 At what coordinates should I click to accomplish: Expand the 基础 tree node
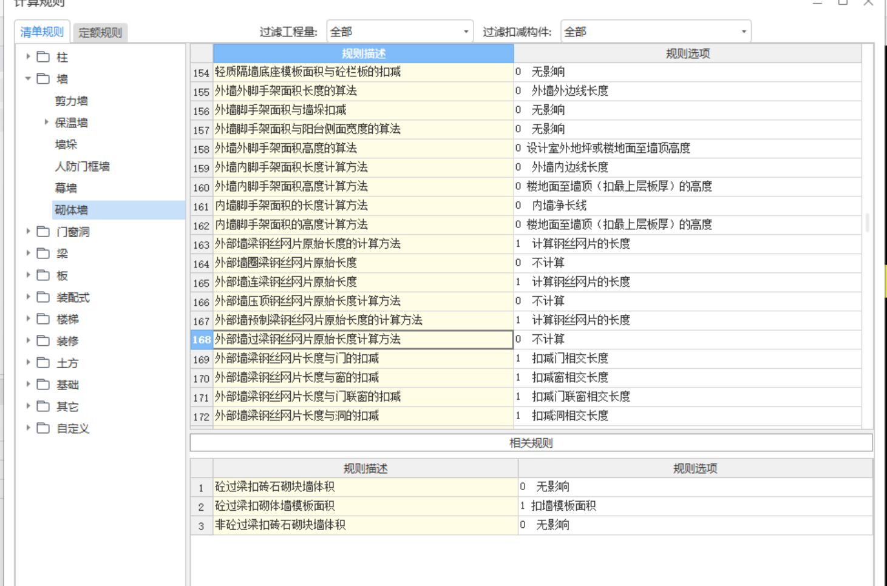pyautogui.click(x=28, y=384)
